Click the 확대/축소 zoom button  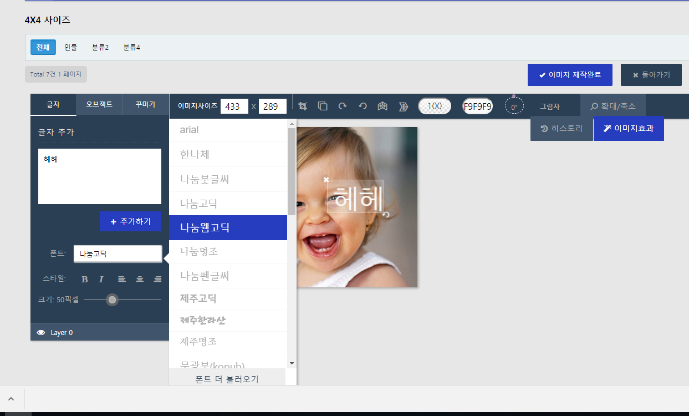point(613,106)
